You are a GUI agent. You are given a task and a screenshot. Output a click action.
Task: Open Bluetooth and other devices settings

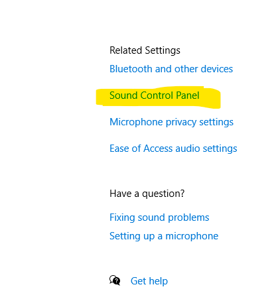click(x=171, y=69)
